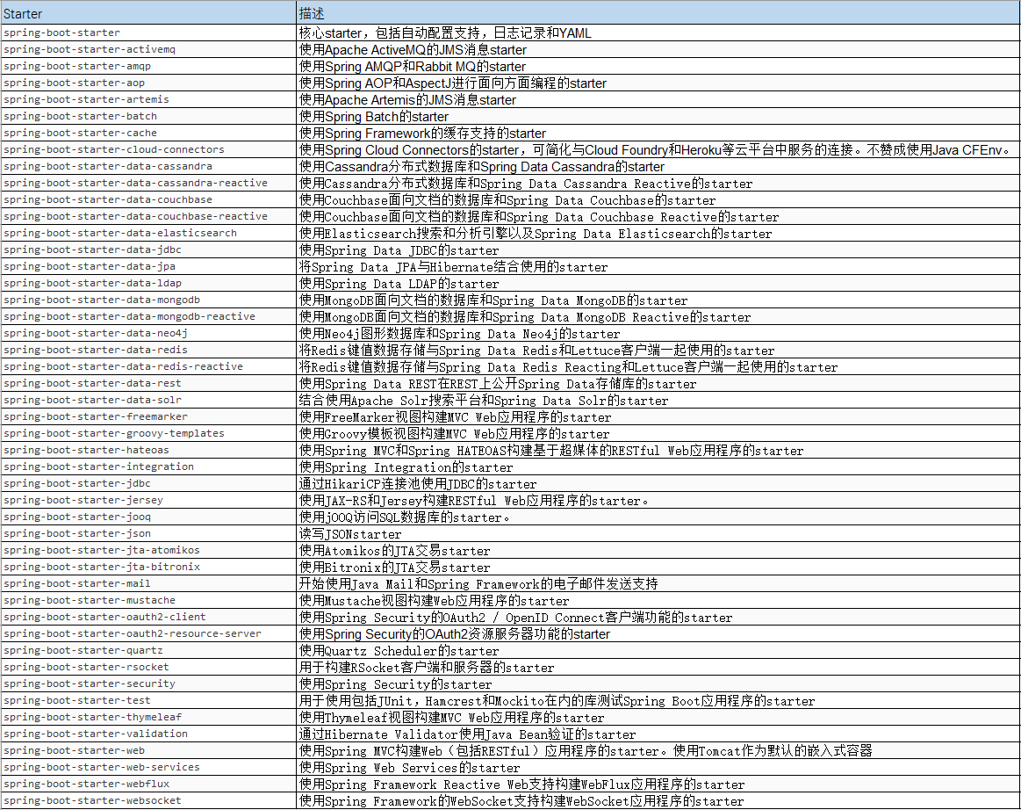Image resolution: width=1021 pixels, height=810 pixels.
Task: Click the description '使用Spring Data LDAP的starter'
Action: coord(399,284)
